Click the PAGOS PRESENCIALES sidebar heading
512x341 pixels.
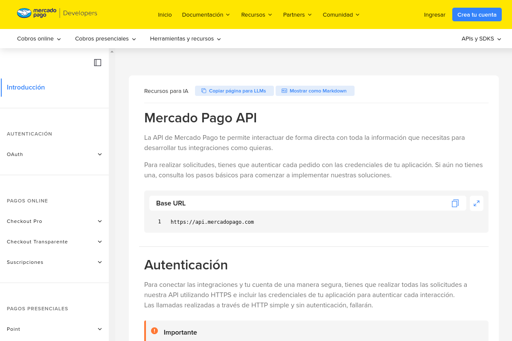(x=38, y=309)
